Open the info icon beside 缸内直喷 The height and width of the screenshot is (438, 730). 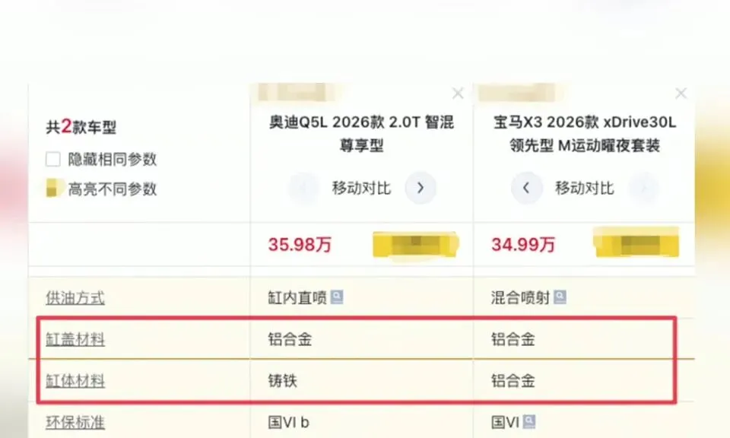(337, 297)
